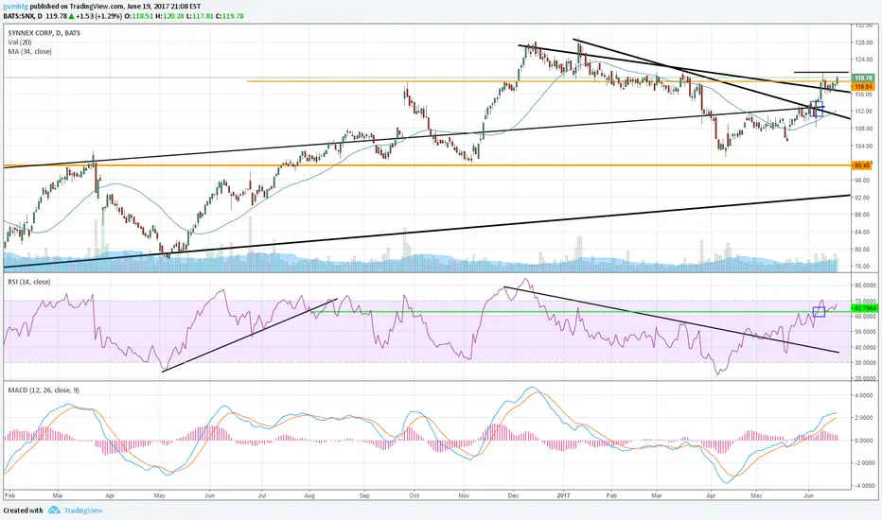Click the 128.00 label on the price axis
This screenshot has height=520, width=882.
[863, 43]
